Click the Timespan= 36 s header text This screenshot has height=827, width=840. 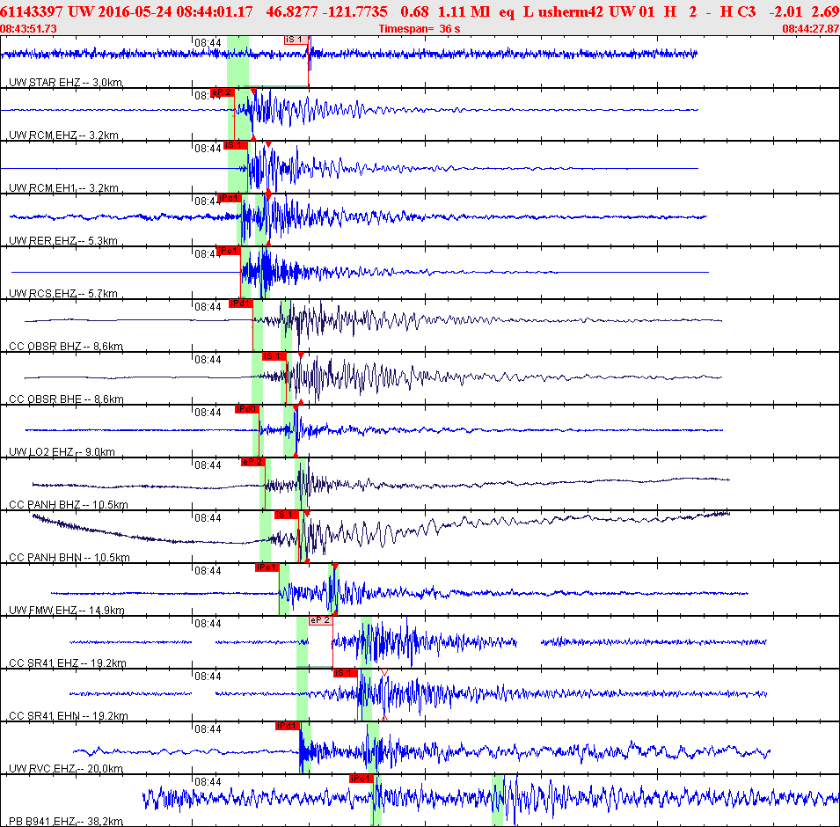tap(420, 29)
